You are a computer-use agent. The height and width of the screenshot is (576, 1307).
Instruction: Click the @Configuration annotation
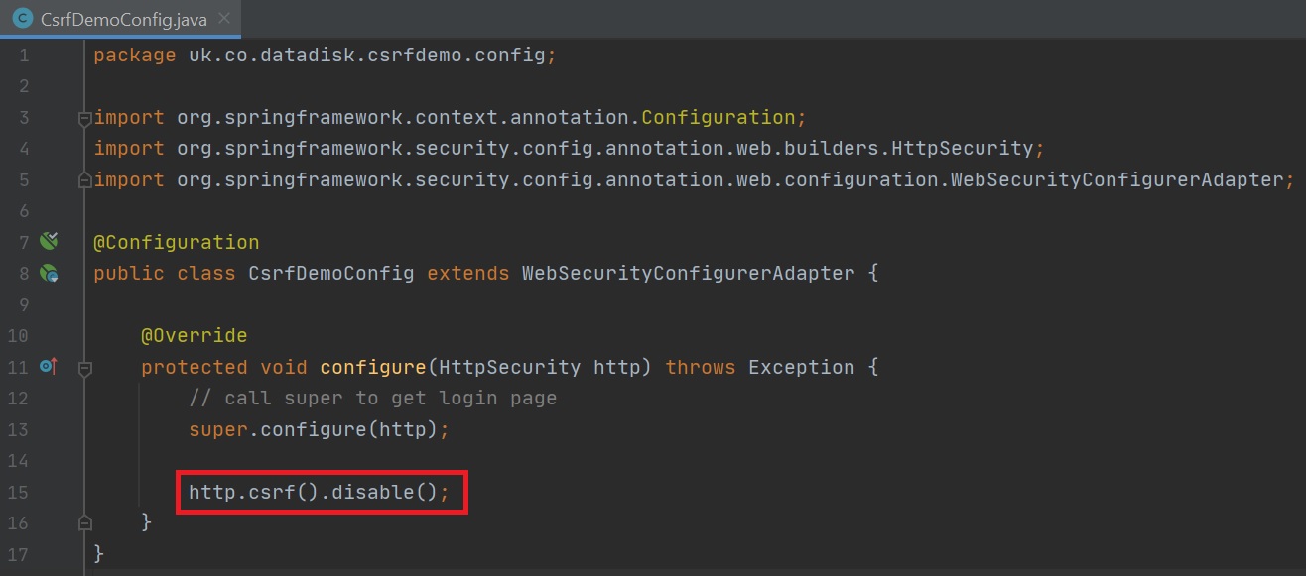[x=176, y=242]
